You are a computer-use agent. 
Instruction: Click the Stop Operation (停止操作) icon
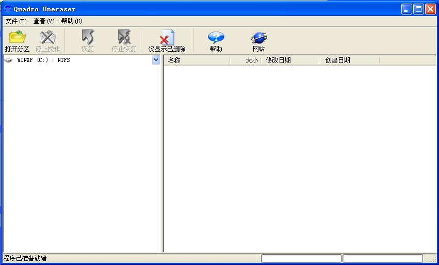(x=48, y=37)
